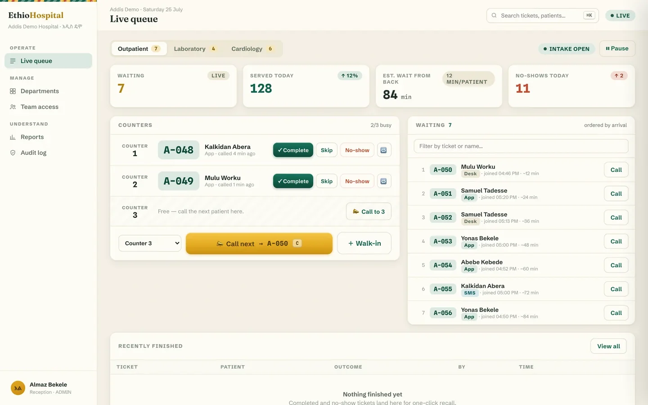648x405 pixels.
Task: Click the icon button on Counter 2 row
Action: [x=384, y=181]
